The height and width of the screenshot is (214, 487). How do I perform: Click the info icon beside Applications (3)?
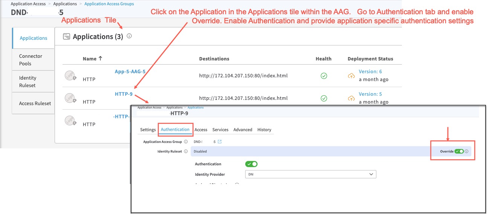(129, 36)
